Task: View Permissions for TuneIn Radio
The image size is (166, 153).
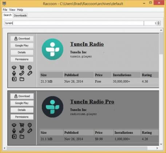Action: point(22,59)
